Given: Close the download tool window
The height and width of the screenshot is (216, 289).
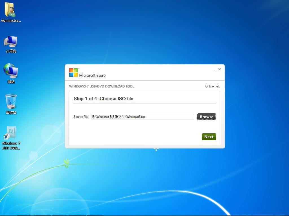Looking at the screenshot, I should 220,69.
